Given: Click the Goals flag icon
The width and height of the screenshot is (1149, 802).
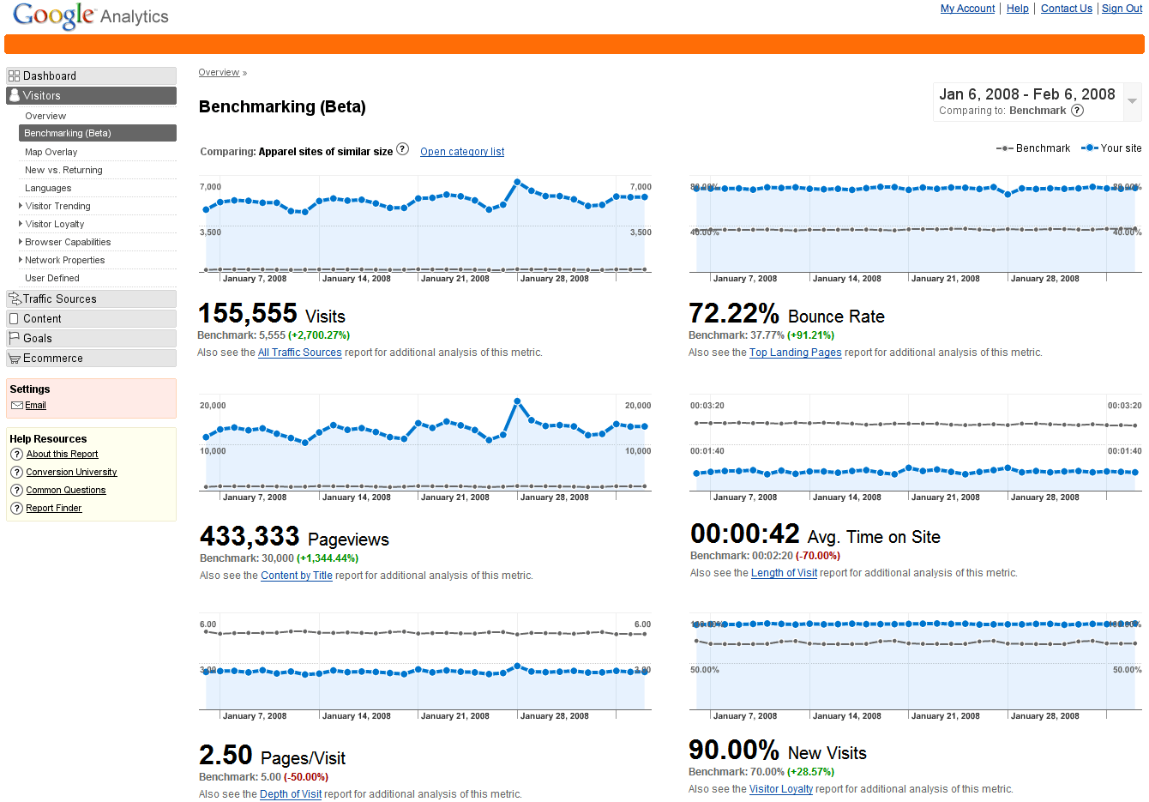Looking at the screenshot, I should (x=14, y=338).
